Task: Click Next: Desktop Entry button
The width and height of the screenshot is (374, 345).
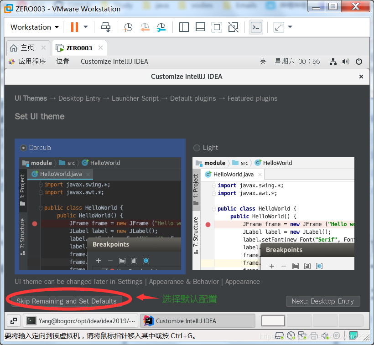Action: 323,301
